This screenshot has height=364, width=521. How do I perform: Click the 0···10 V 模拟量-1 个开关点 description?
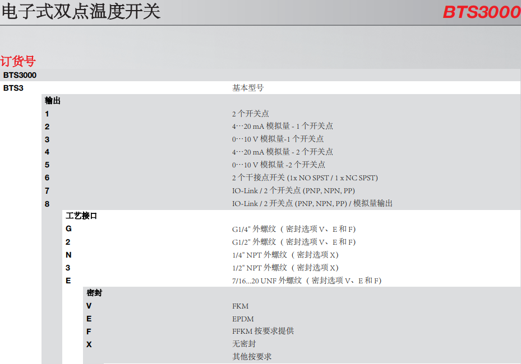pos(278,139)
